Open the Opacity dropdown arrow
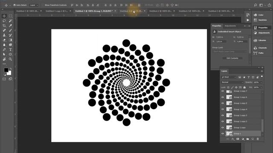273x153 pixels. click(261, 82)
